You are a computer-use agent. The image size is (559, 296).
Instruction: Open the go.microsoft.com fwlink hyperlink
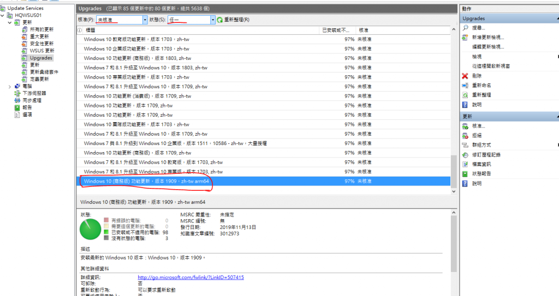coord(191,277)
